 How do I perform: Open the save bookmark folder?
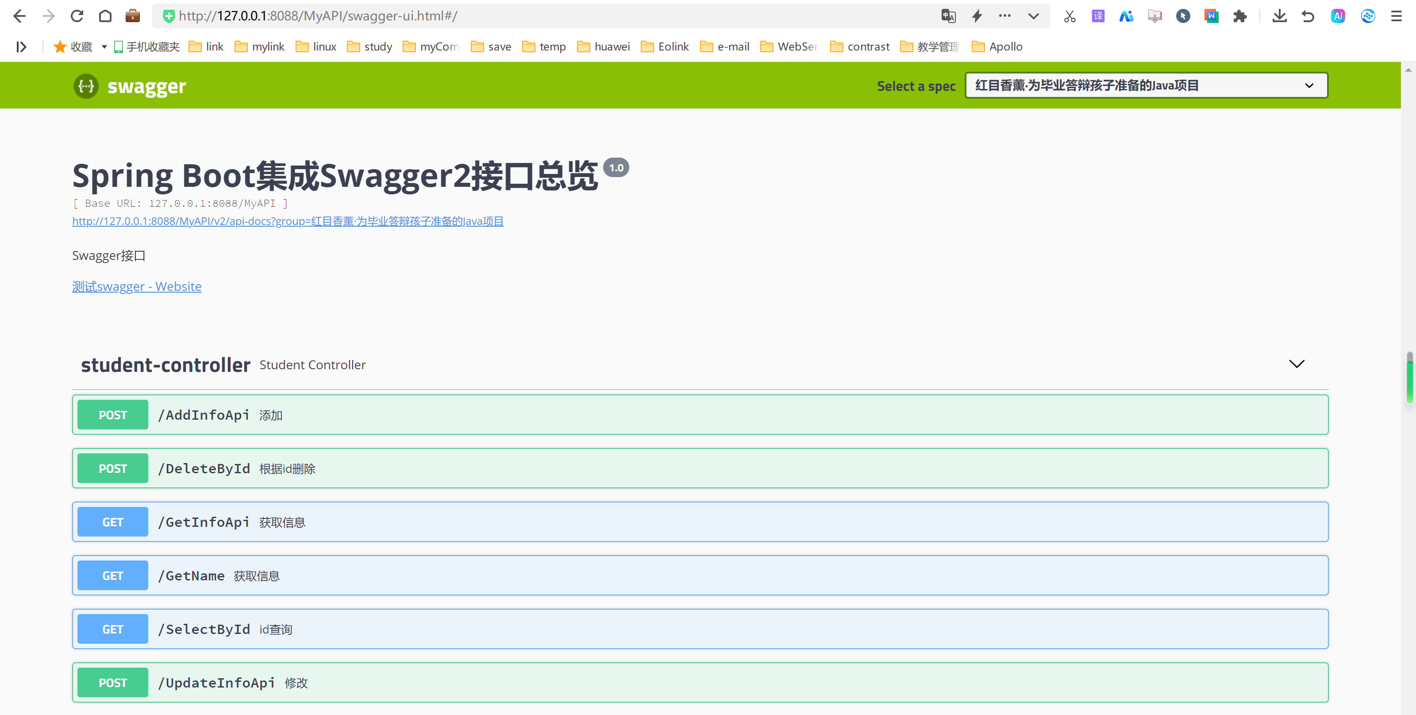[491, 47]
